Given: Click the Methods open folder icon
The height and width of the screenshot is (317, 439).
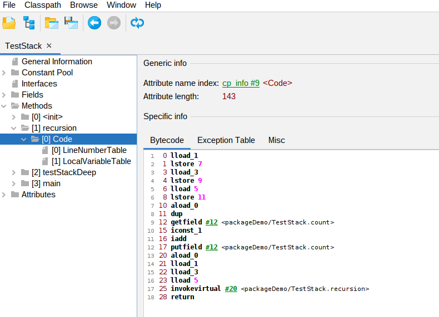Looking at the screenshot, I should (x=15, y=106).
